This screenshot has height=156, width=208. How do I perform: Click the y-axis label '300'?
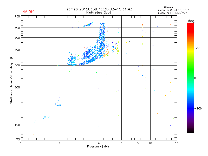[x=17, y=66]
